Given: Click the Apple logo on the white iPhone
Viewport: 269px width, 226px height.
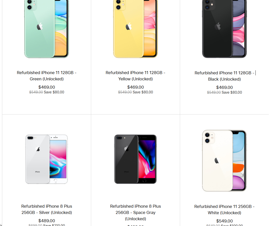Looking at the screenshot, I should pos(217,160).
